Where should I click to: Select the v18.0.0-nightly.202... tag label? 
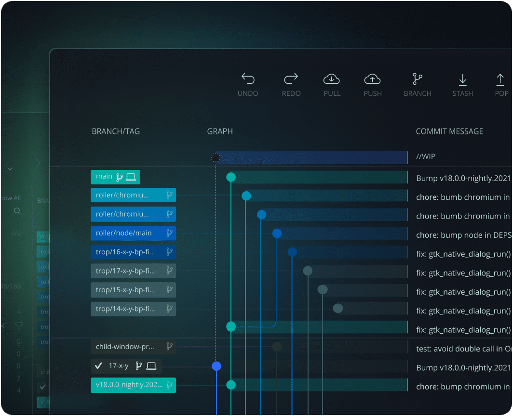133,385
